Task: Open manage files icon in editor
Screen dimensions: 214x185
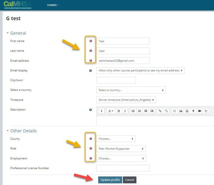Action: [x=206, y=111]
